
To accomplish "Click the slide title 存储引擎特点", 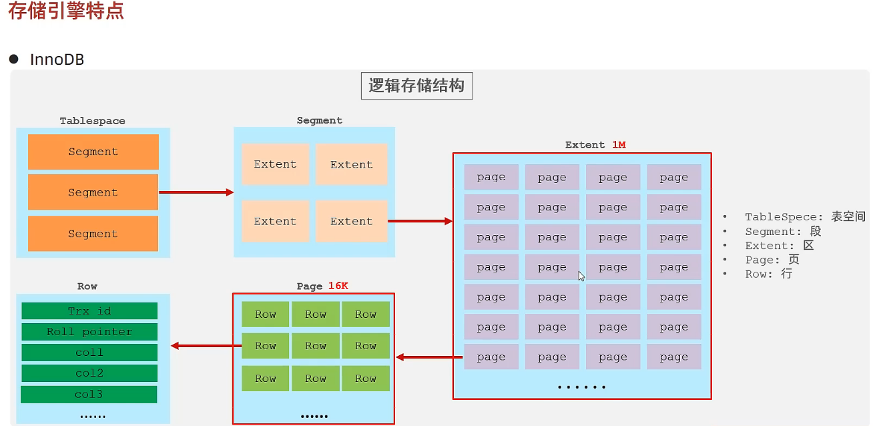I will click(66, 11).
